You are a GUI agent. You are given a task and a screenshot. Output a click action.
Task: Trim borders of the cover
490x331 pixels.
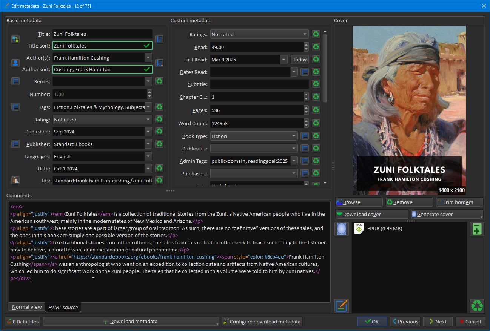click(459, 202)
